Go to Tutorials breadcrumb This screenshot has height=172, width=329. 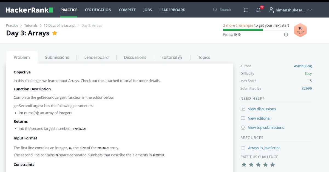pos(31,25)
